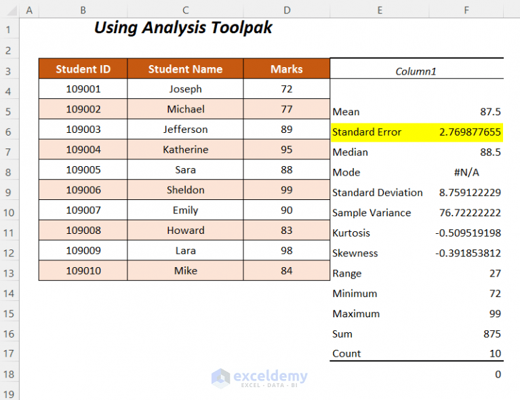The height and width of the screenshot is (400, 520).
Task: Select the cell containing 109001
Action: click(83, 89)
